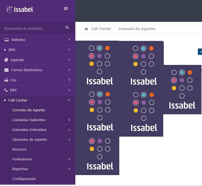Expand the Reportes submenu arrow
202x186 pixels.
[x=69, y=169]
